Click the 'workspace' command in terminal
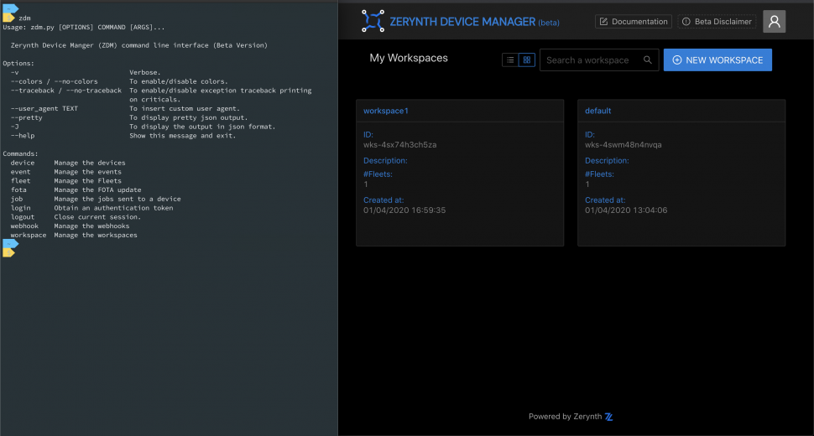814x436 pixels. (29, 235)
